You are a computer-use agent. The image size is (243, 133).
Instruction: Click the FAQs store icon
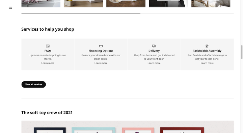click(48, 46)
